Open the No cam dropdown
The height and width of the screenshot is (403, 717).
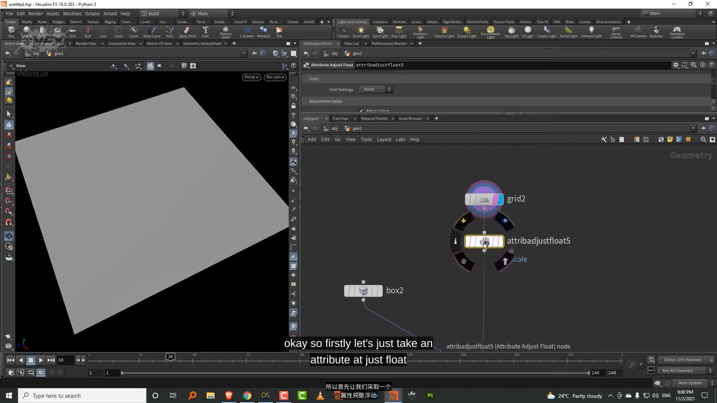[x=275, y=77]
